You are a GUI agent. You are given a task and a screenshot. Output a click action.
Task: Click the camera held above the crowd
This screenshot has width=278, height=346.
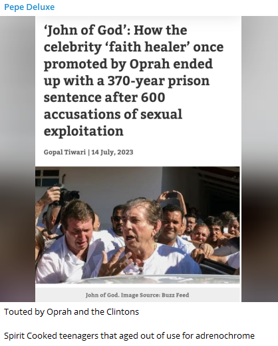[68, 194]
